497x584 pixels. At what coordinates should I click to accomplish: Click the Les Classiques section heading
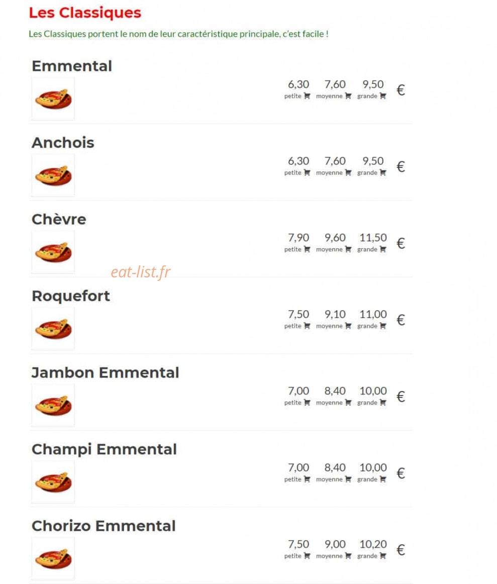pos(85,13)
